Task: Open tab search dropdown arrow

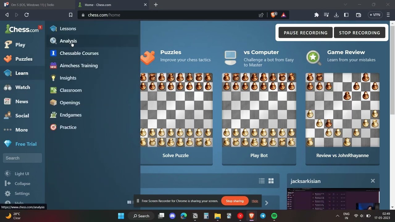Action: point(345,5)
